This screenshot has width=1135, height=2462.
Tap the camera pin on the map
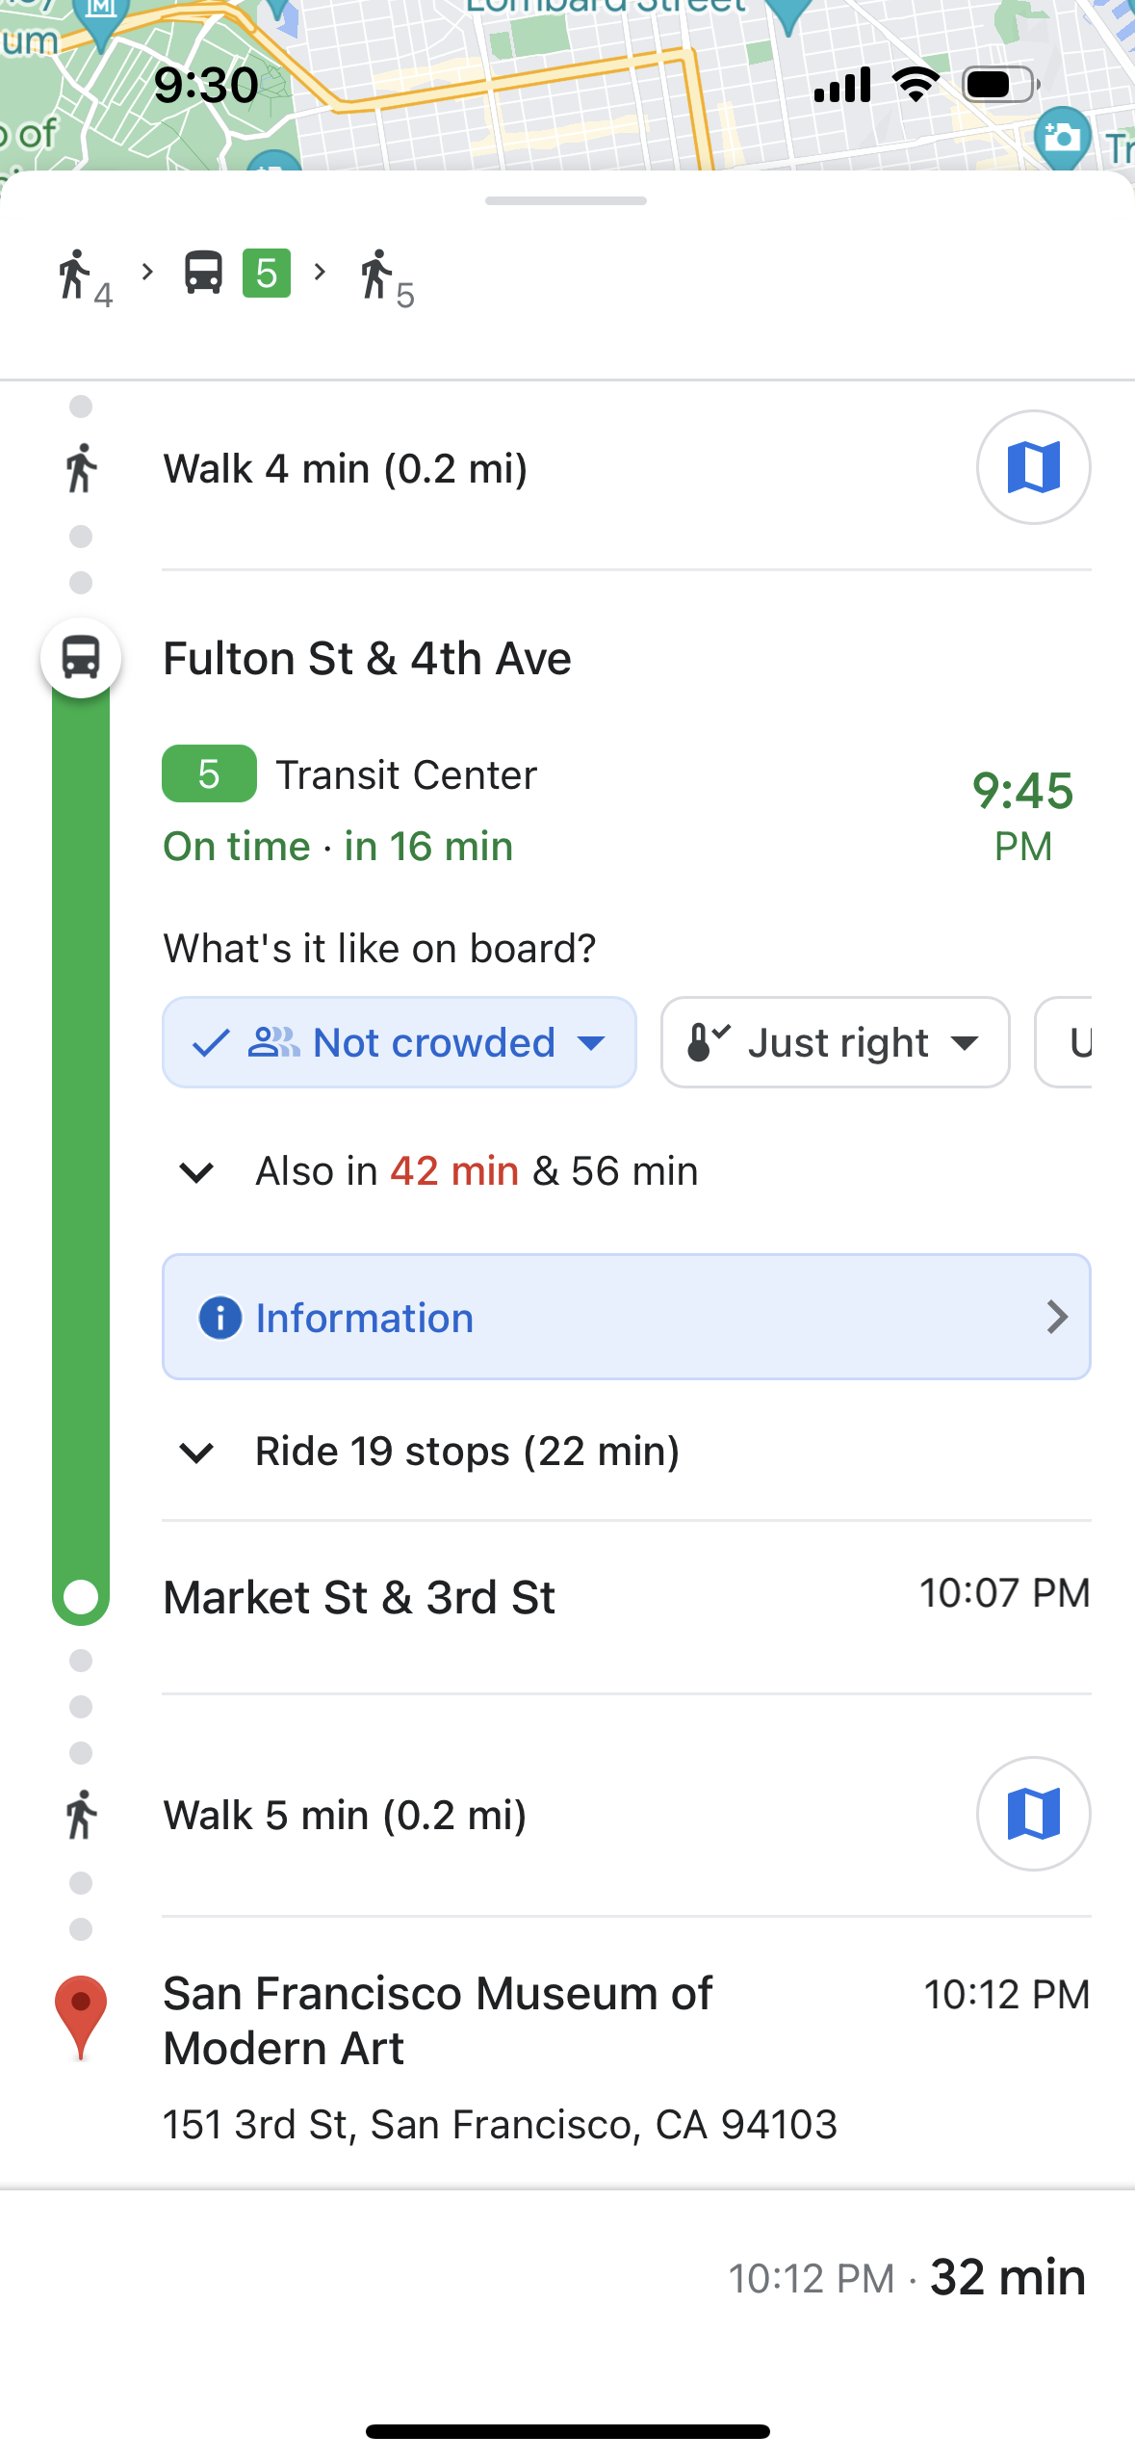(1063, 138)
